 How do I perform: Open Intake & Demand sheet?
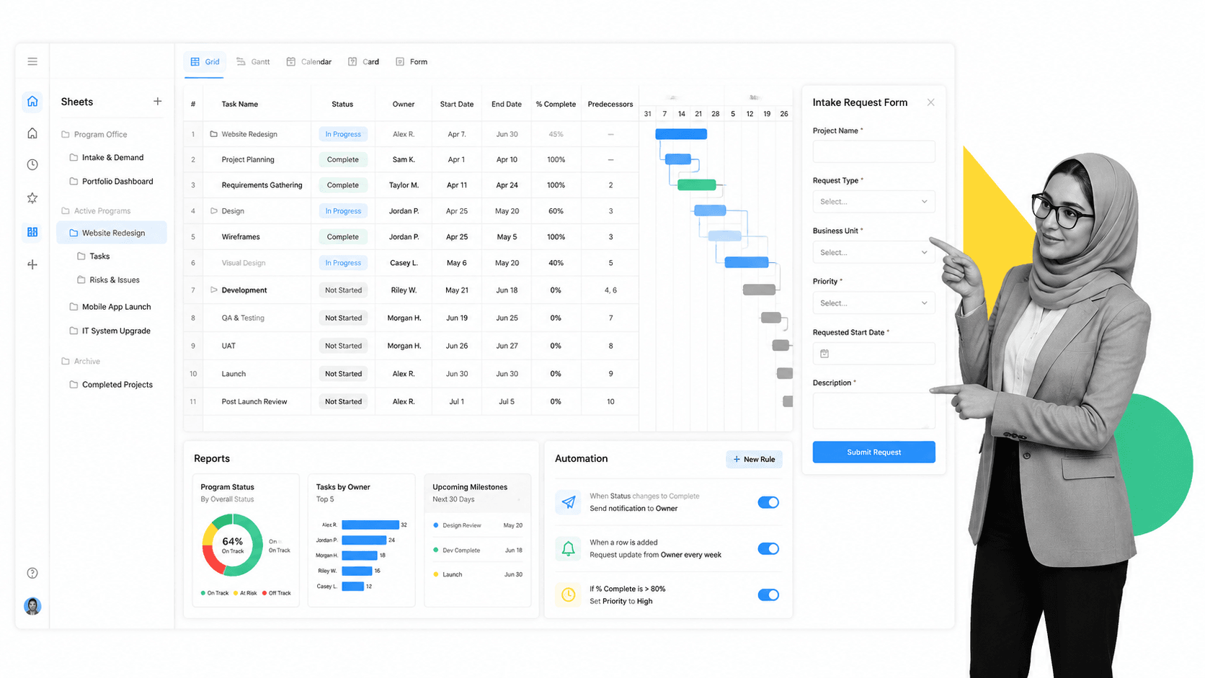(x=107, y=157)
